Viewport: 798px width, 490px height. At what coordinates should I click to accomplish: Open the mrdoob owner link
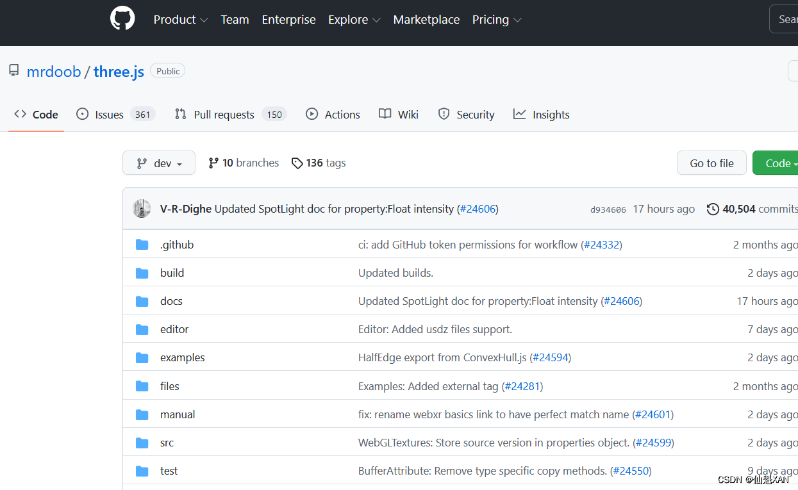coord(54,71)
